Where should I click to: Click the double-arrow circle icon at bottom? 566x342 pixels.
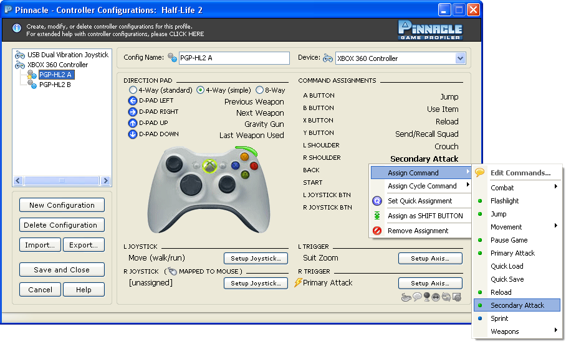(x=436, y=297)
